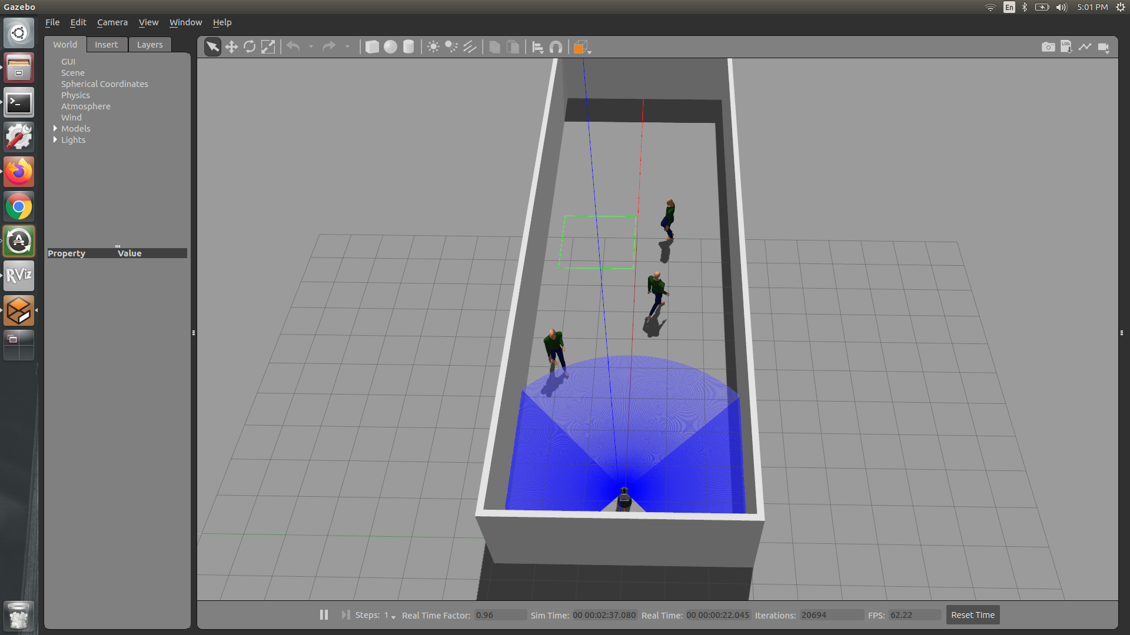Insert a box shape
The image size is (1130, 635).
372,47
